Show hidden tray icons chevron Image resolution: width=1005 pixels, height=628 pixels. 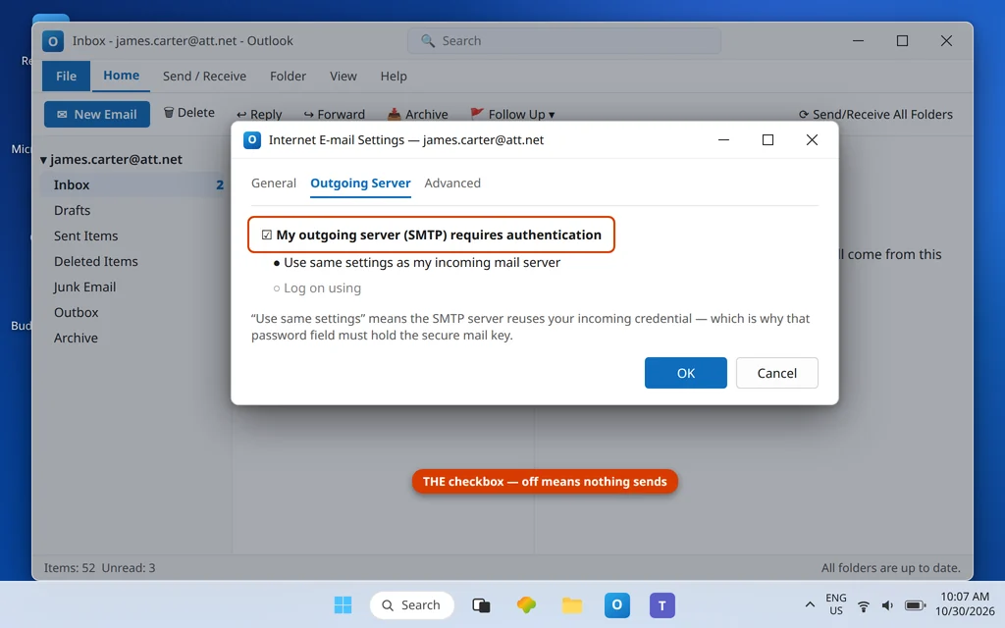click(x=810, y=604)
